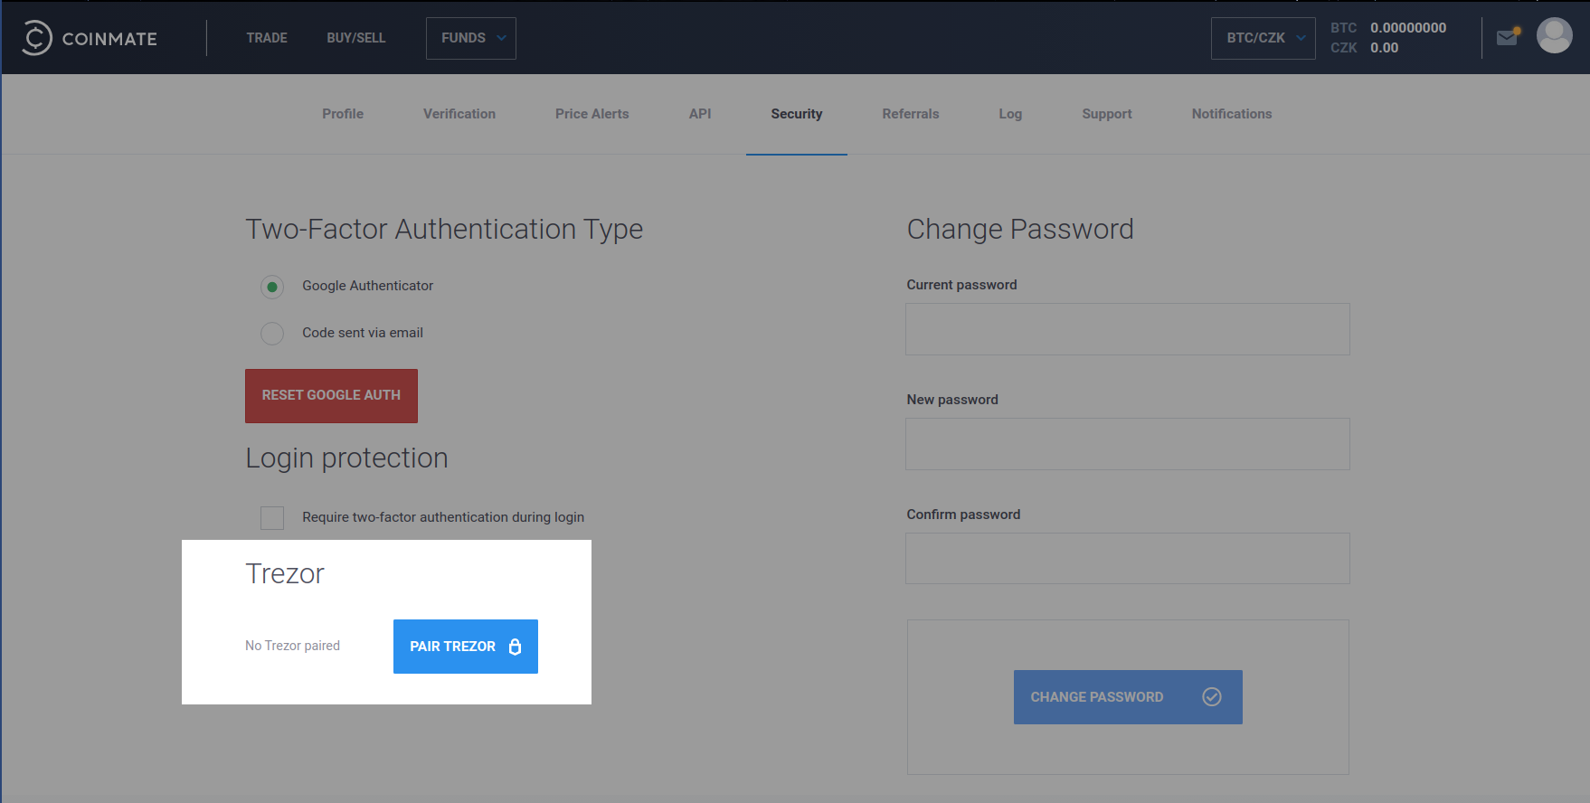Open the Trade link in header

click(x=267, y=38)
